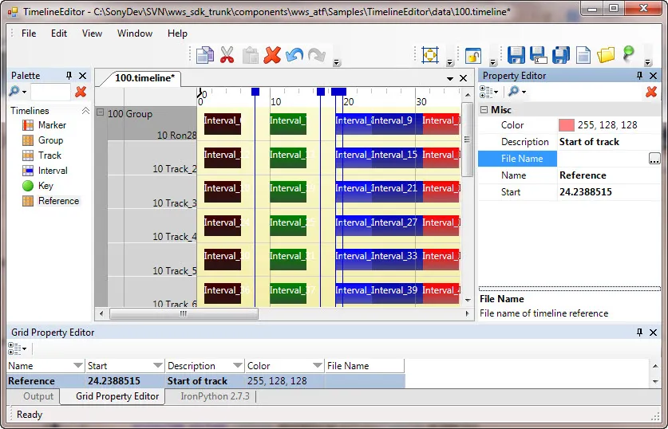The width and height of the screenshot is (668, 429).
Task: Click the Palette search input field
Action: [50, 92]
